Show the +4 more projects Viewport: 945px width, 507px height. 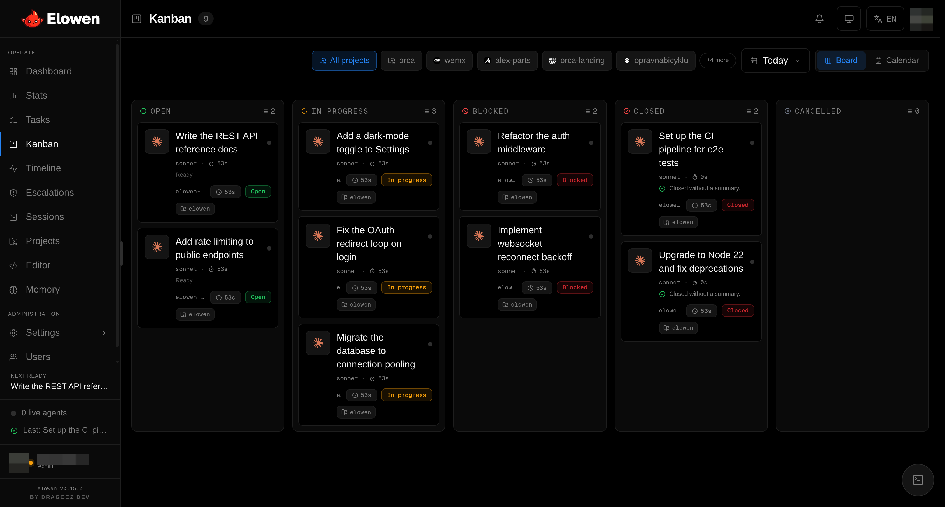[717, 60]
